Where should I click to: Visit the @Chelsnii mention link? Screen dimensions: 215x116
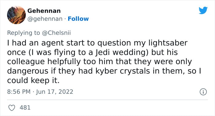tap(56, 33)
